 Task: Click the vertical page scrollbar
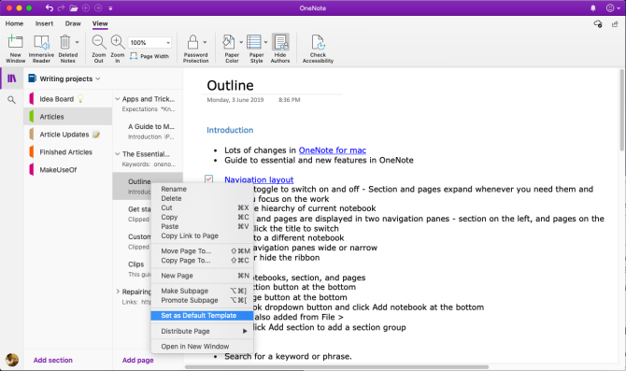621,110
